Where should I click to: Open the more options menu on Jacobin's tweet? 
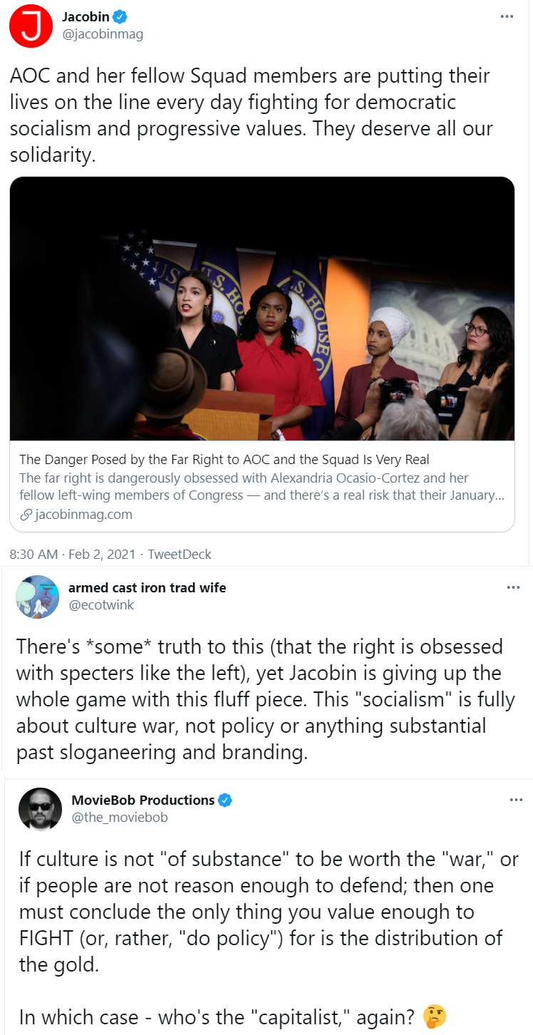tap(507, 16)
